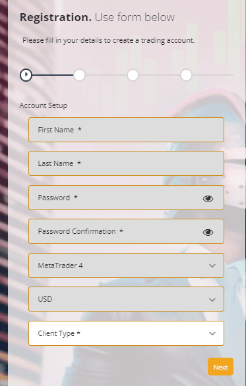Click the Registration heading text
This screenshot has width=246, height=386.
55,18
